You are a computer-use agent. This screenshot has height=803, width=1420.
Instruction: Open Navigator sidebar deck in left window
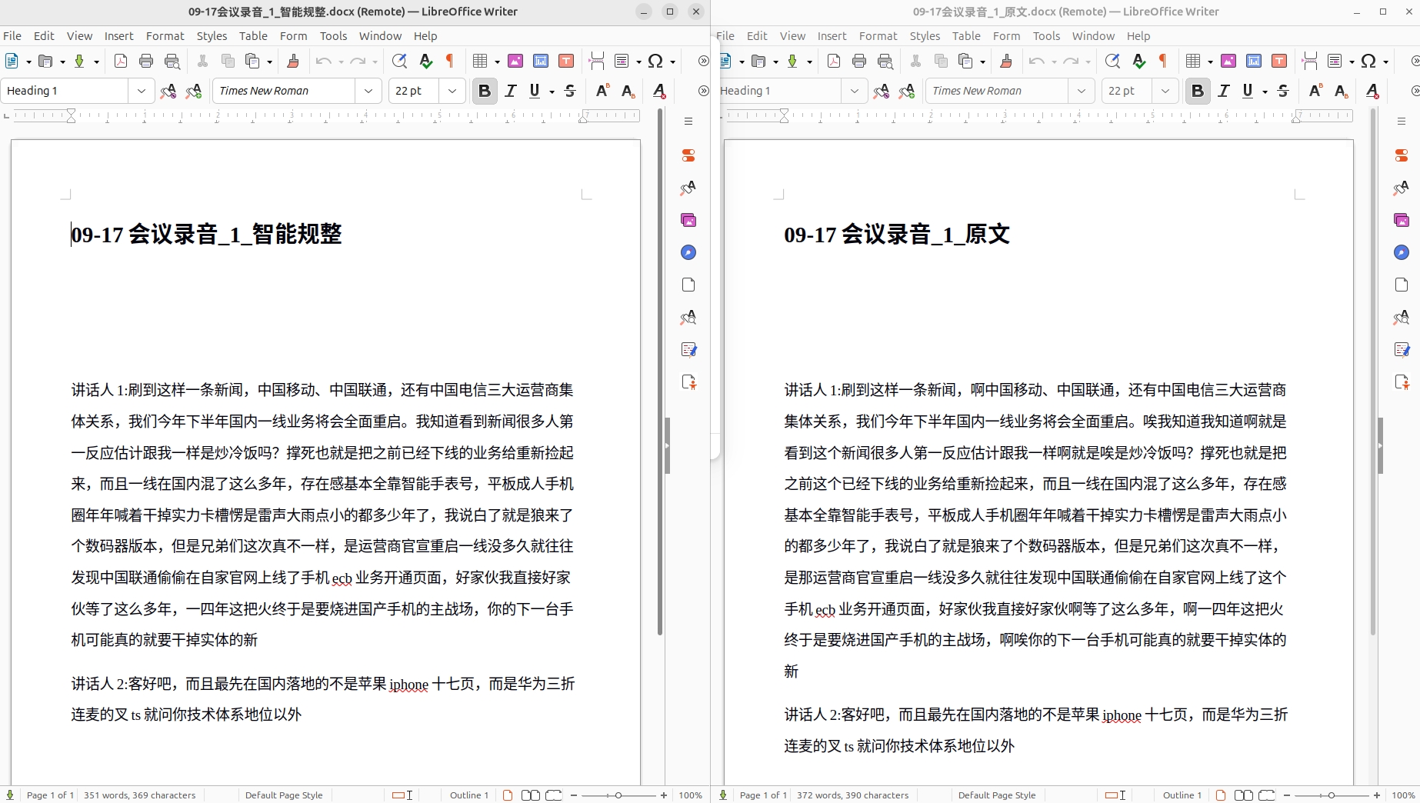pos(688,252)
